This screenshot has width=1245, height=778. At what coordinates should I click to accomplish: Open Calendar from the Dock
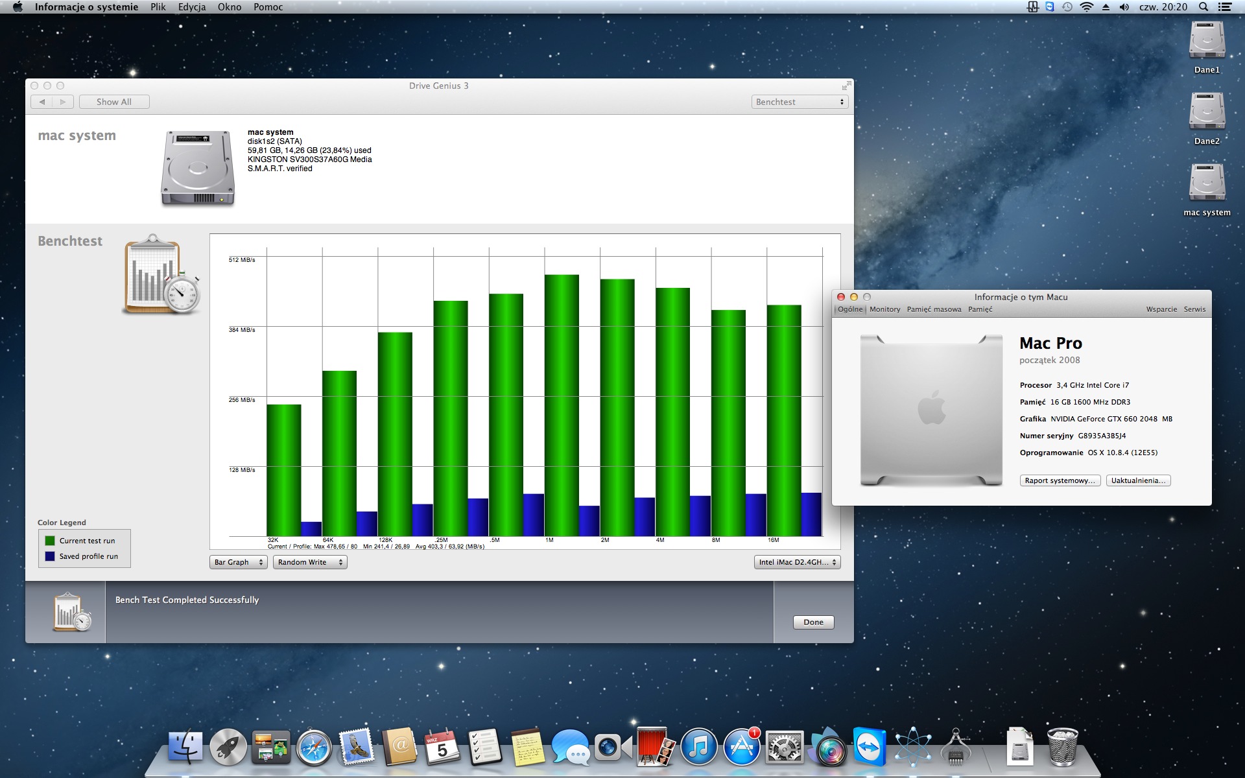442,748
